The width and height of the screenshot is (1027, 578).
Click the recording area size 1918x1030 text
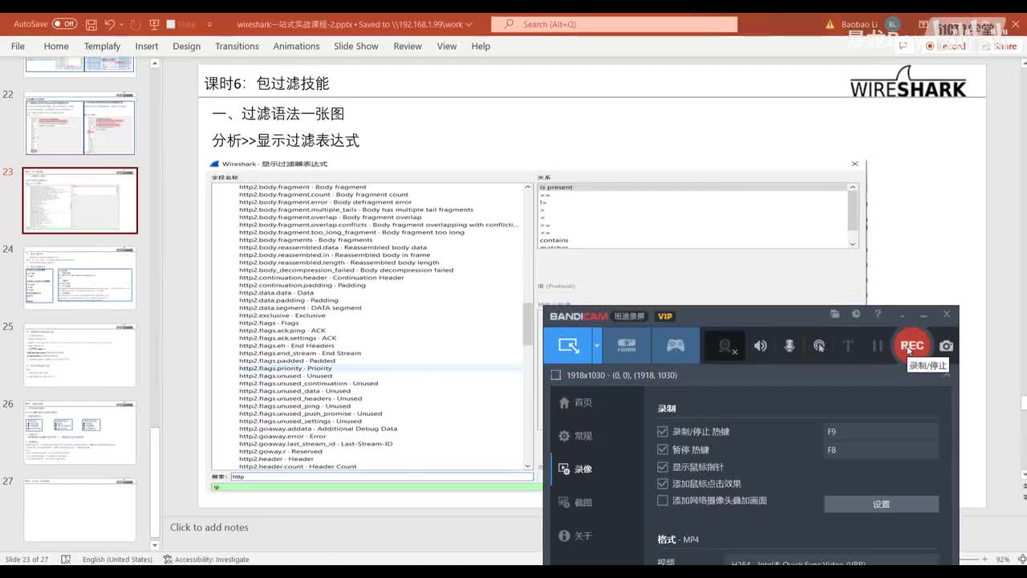click(x=622, y=376)
